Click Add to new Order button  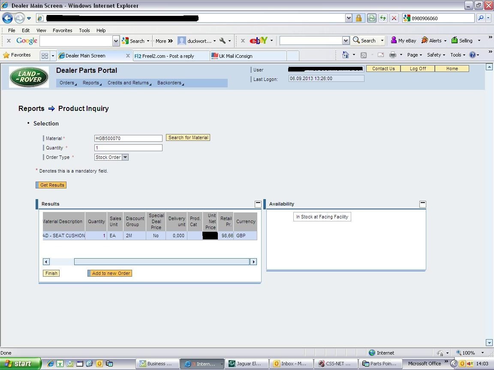110,273
